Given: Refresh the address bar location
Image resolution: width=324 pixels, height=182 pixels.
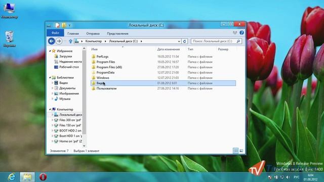Looking at the screenshot, I should 184,41.
